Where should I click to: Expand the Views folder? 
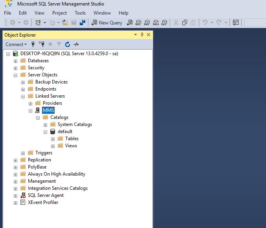(53, 146)
